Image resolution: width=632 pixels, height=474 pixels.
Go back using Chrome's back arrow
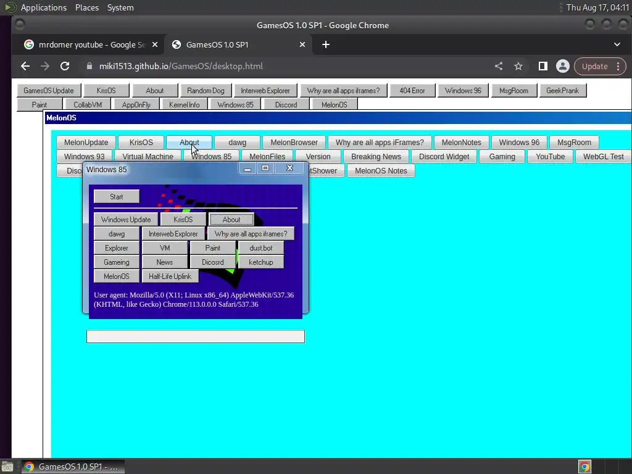25,66
